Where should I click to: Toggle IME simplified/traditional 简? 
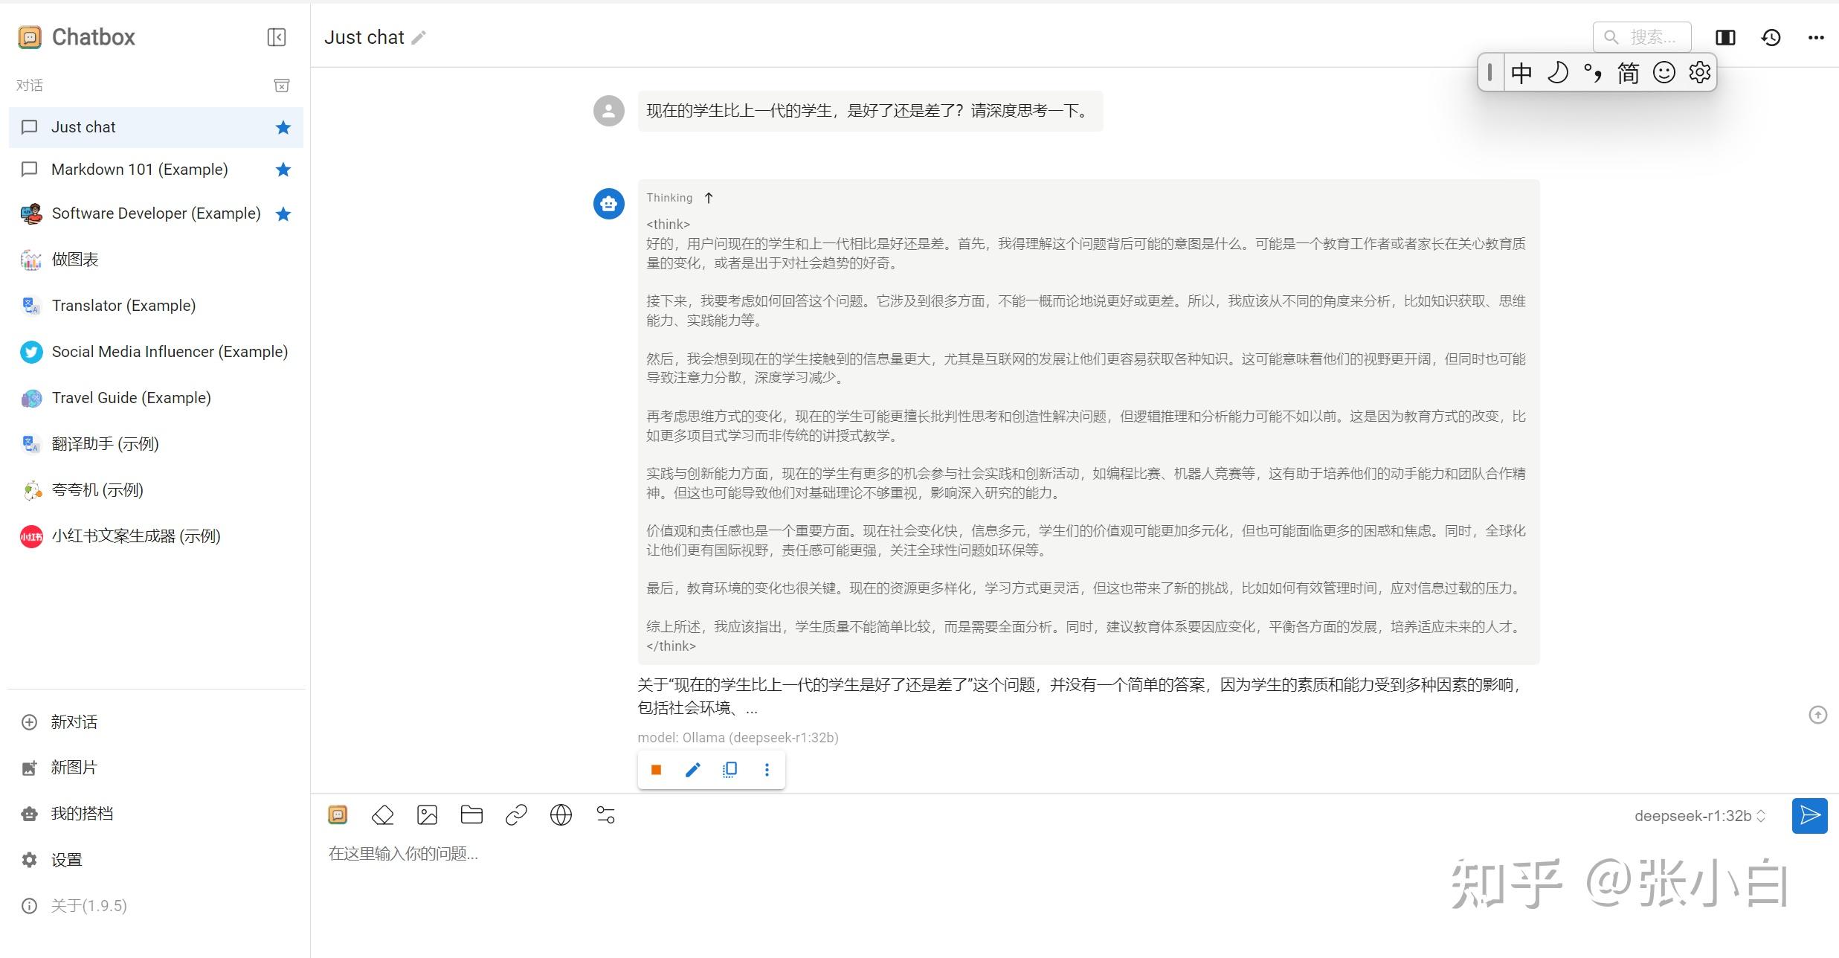(x=1628, y=73)
